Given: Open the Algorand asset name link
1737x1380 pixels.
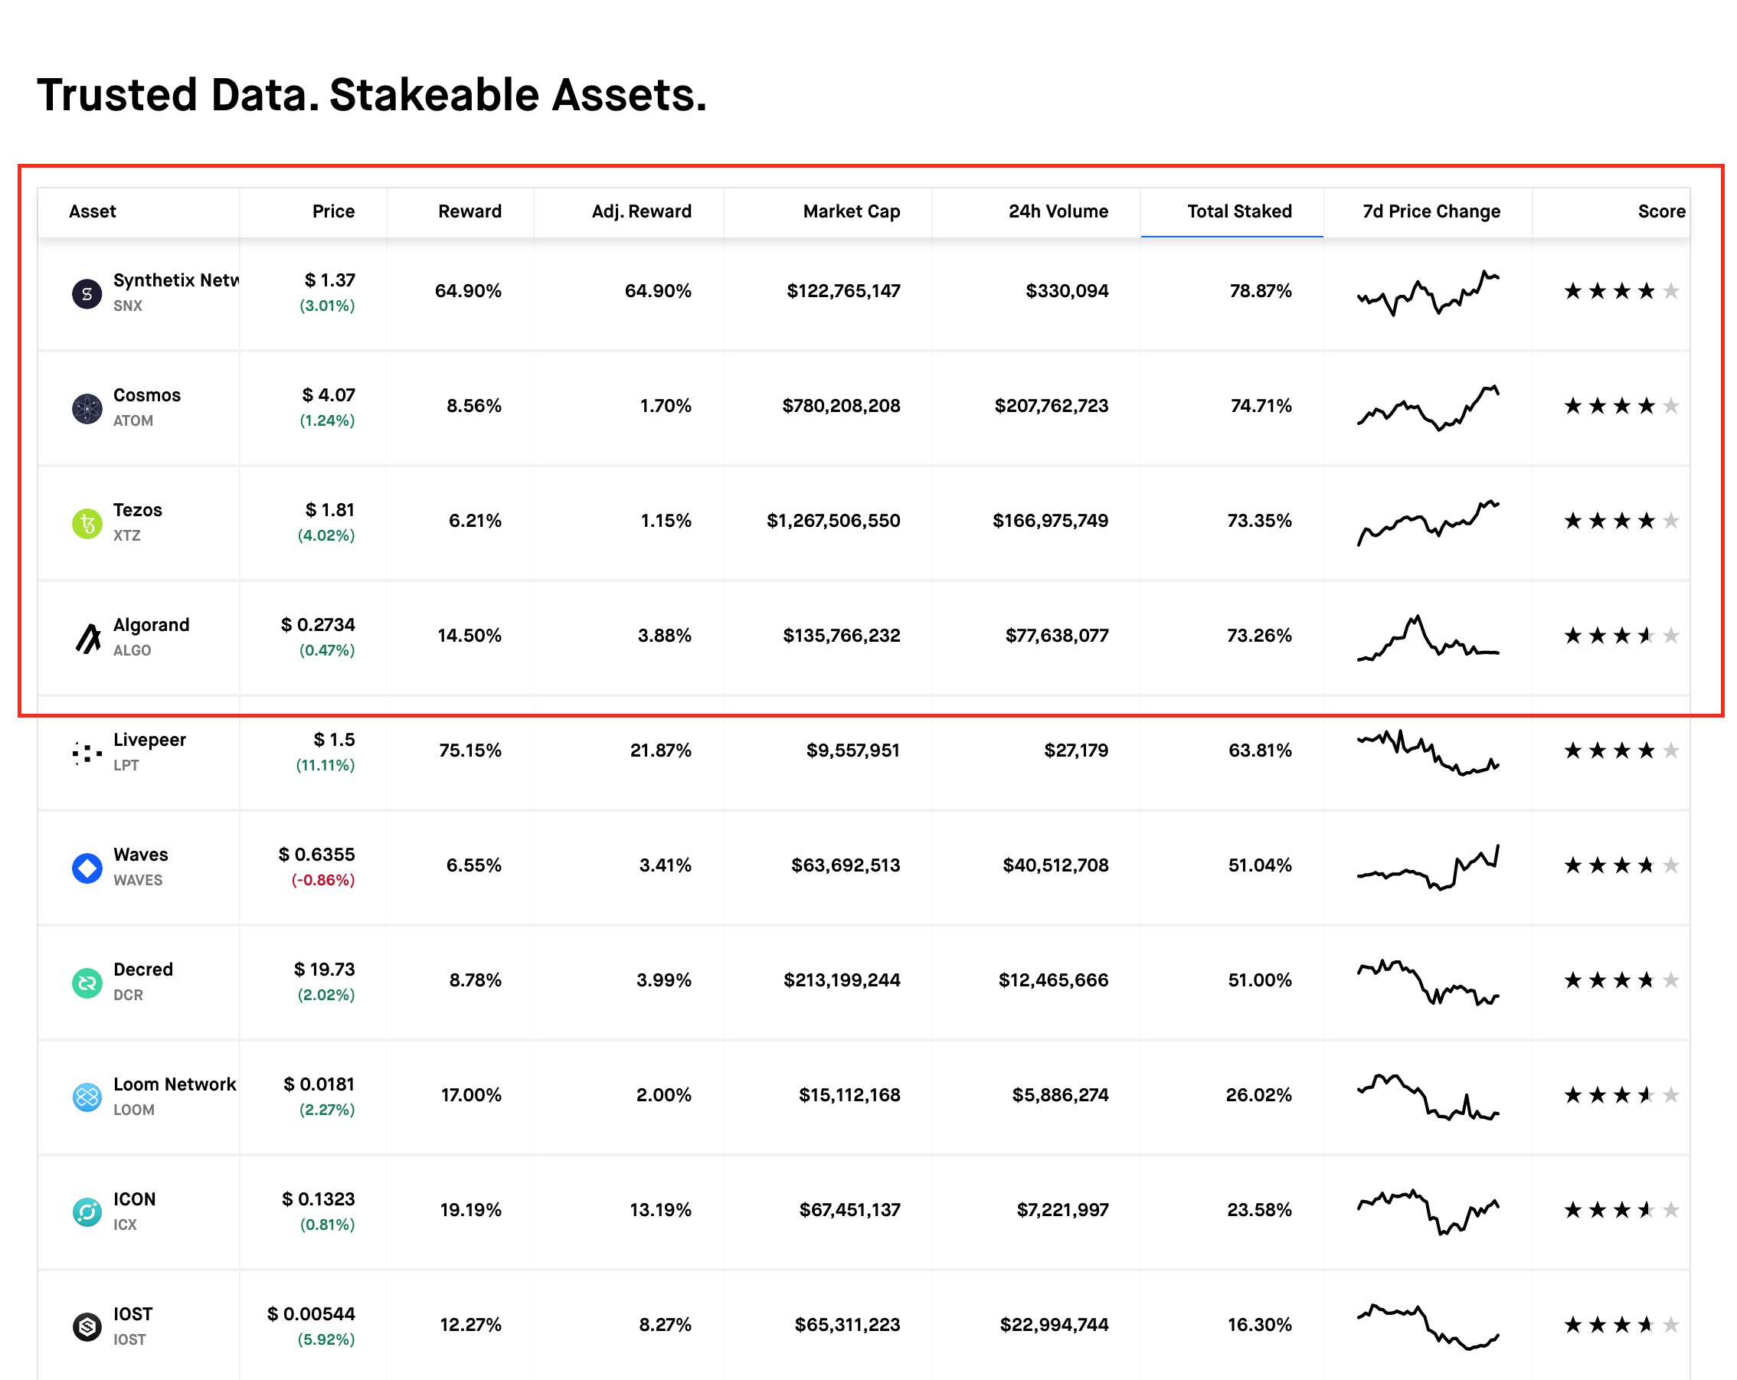Looking at the screenshot, I should (x=152, y=625).
